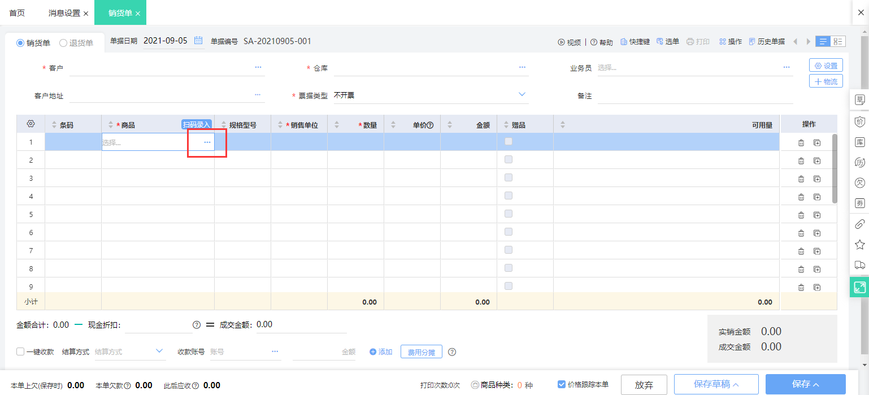Close the 消息设置 tab
869x395 pixels.
tap(86, 13)
